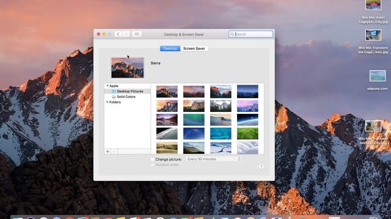Select dark blue night mountain wallpaper
Viewport: 391px width, 219px height.
pos(247,91)
